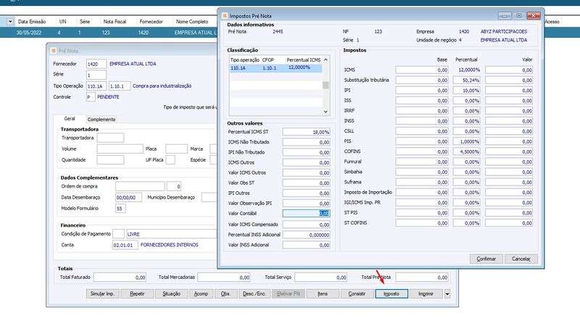Click the Total Mercadorias field
580x326 pixels.
224,277
